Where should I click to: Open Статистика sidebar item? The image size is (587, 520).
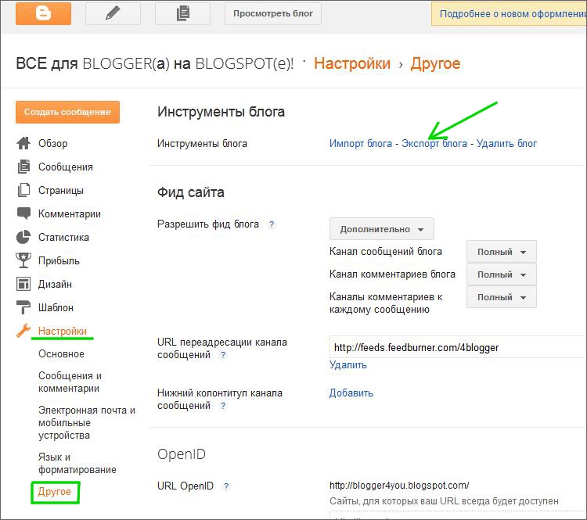[x=63, y=237]
